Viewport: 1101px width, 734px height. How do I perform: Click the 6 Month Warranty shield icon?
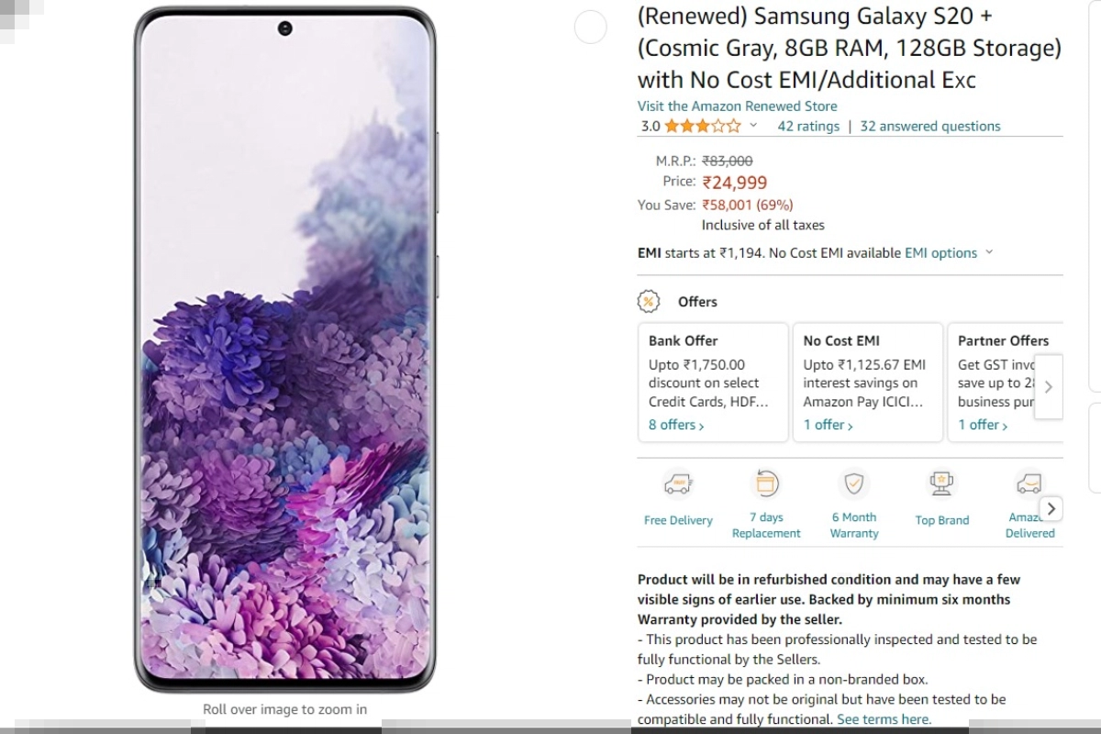[854, 483]
